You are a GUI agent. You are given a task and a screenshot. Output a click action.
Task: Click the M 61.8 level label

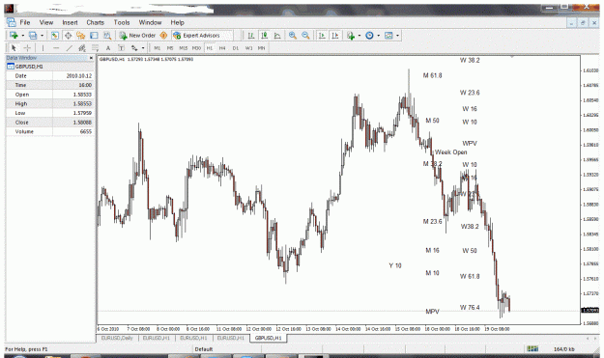433,75
